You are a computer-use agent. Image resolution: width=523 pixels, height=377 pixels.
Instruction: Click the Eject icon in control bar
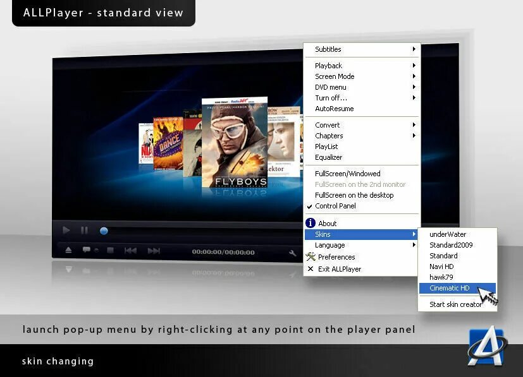pyautogui.click(x=68, y=250)
